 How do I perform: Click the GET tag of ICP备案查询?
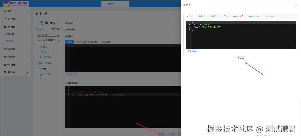40,40
